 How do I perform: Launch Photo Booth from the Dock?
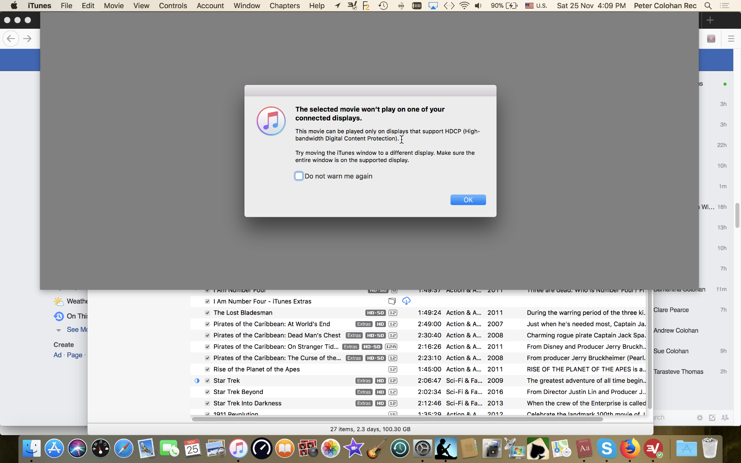(x=308, y=449)
